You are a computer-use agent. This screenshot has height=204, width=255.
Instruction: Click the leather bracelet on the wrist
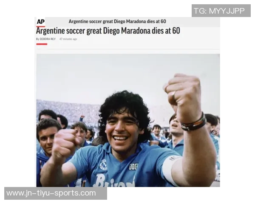click(x=194, y=122)
